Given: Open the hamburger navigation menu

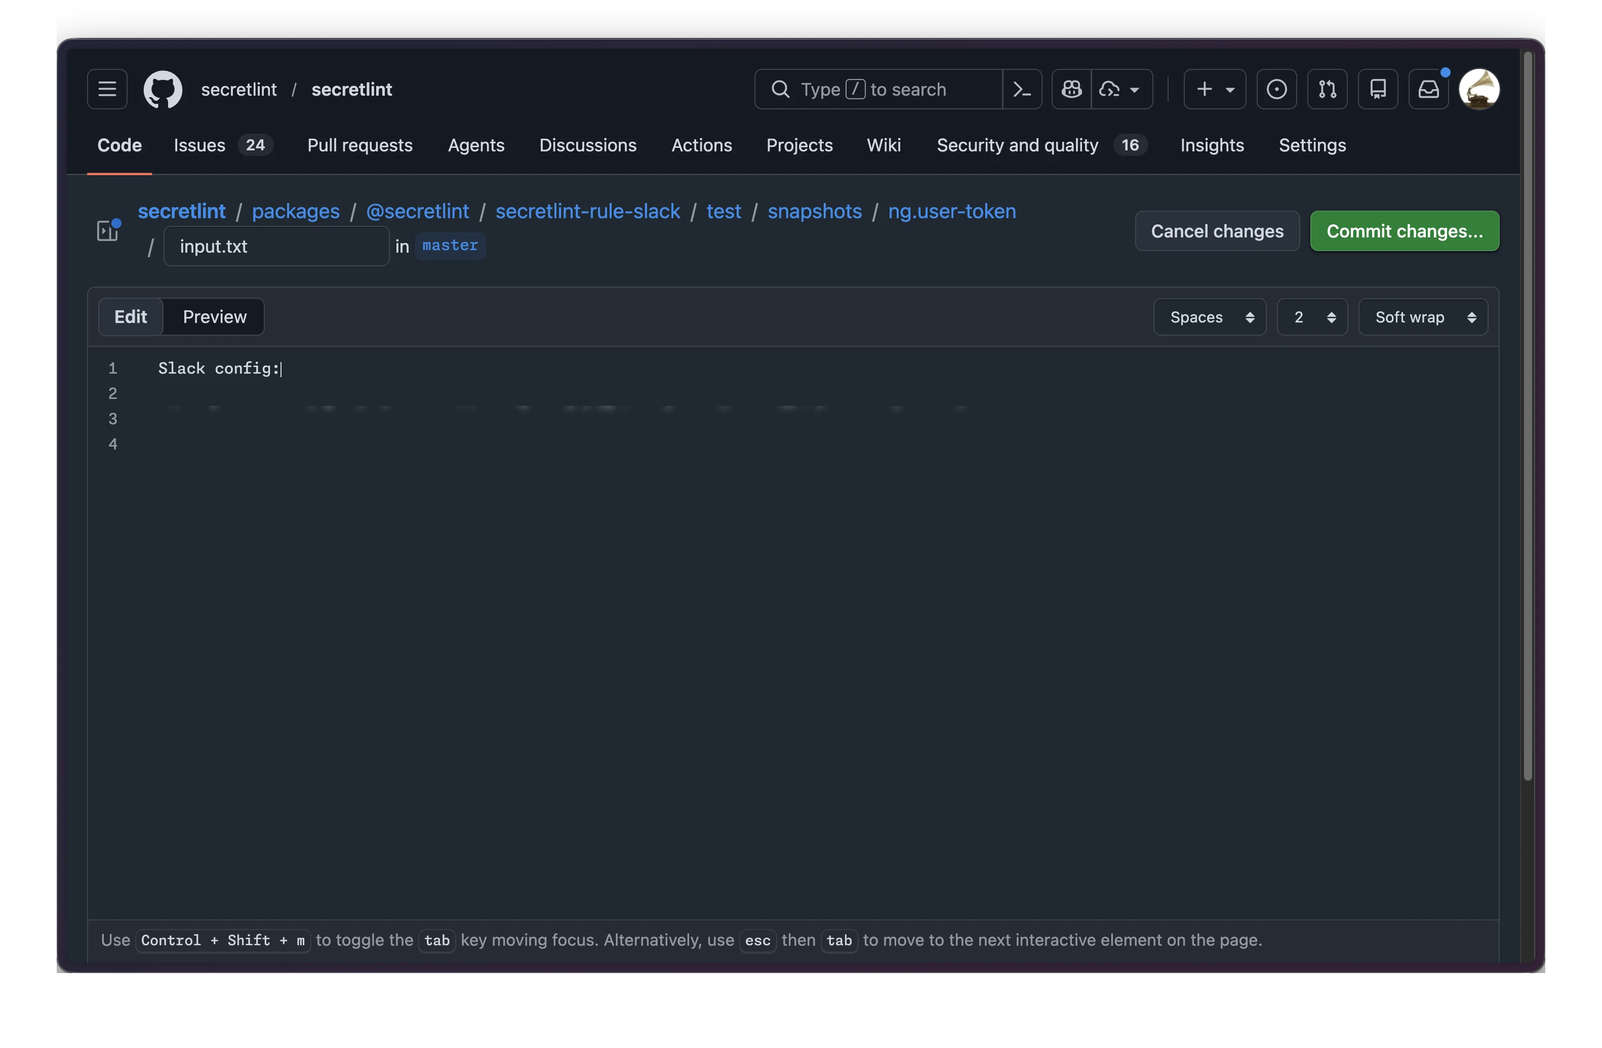Looking at the screenshot, I should tap(107, 89).
